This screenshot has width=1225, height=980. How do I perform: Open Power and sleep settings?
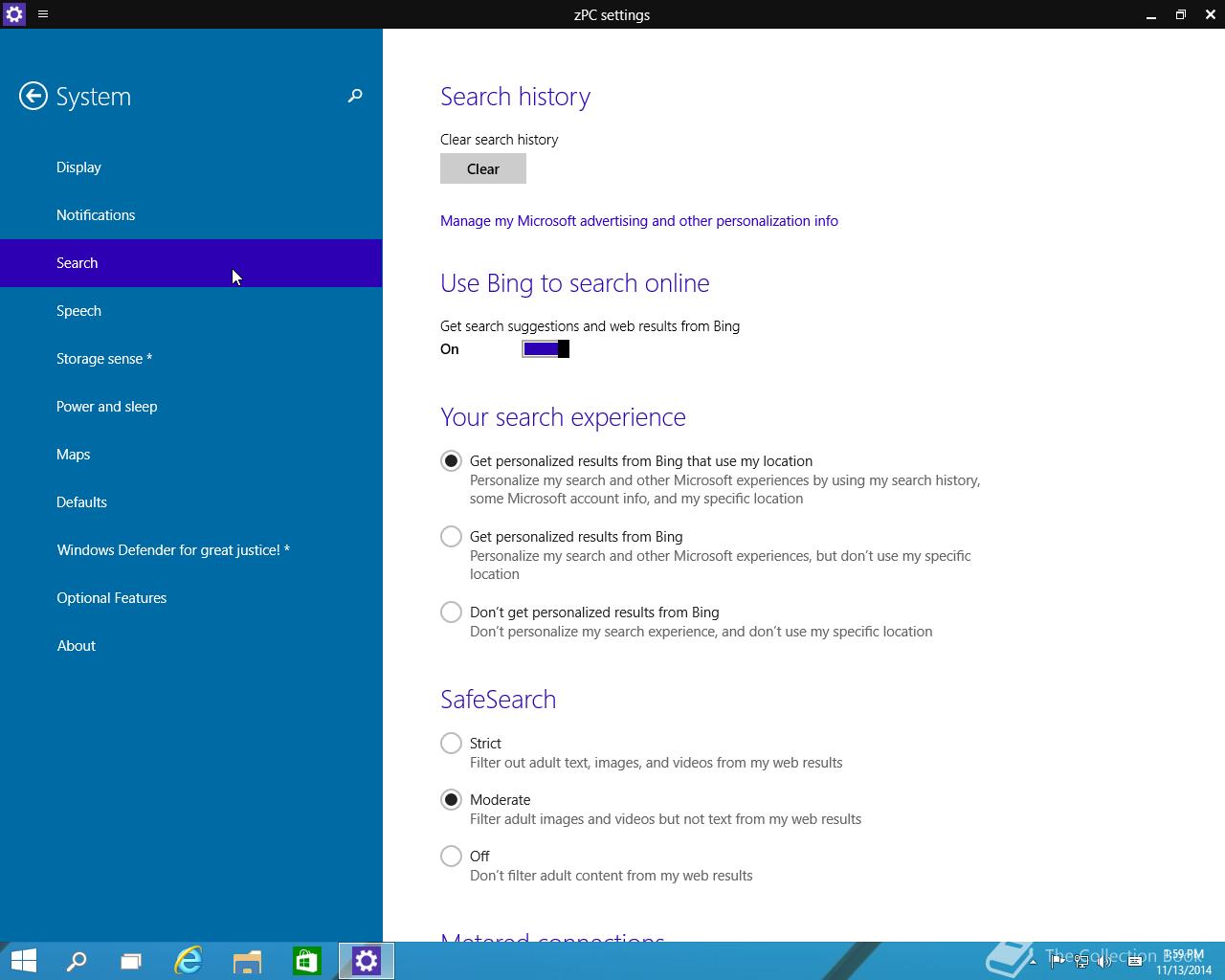point(191,407)
